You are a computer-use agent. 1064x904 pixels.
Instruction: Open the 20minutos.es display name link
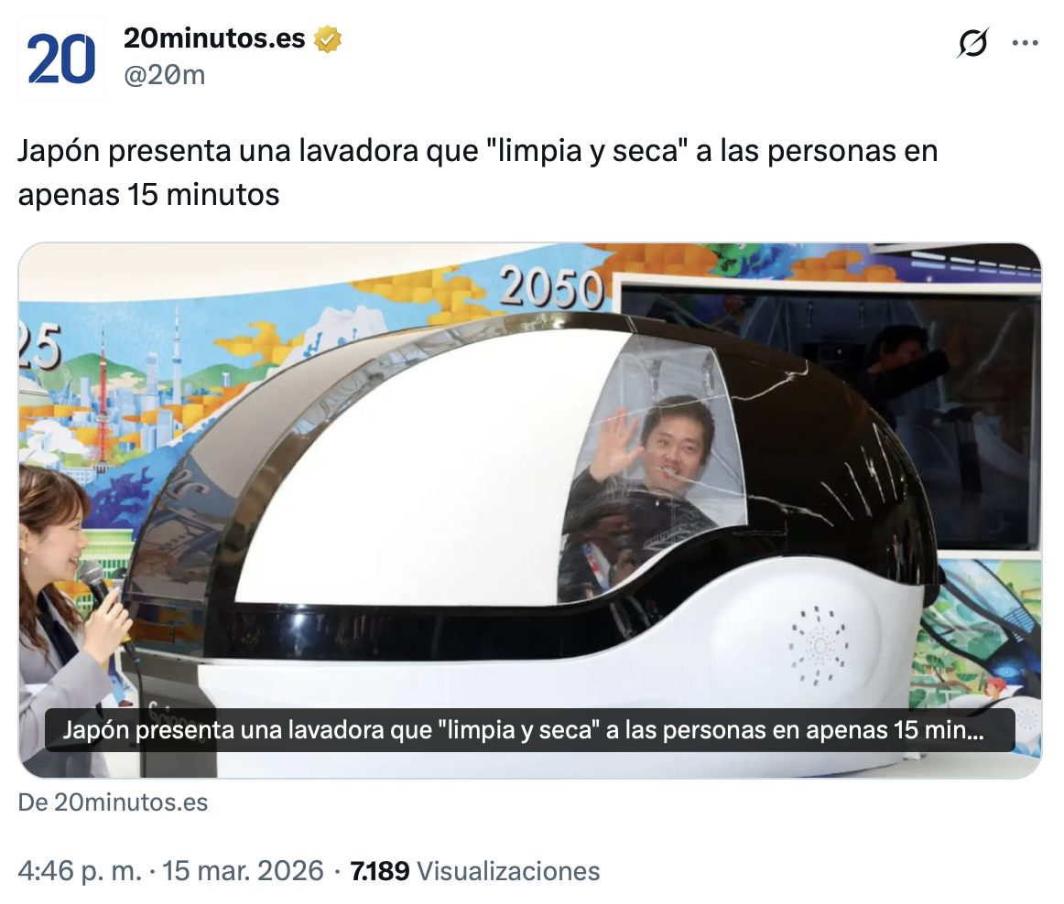214,38
